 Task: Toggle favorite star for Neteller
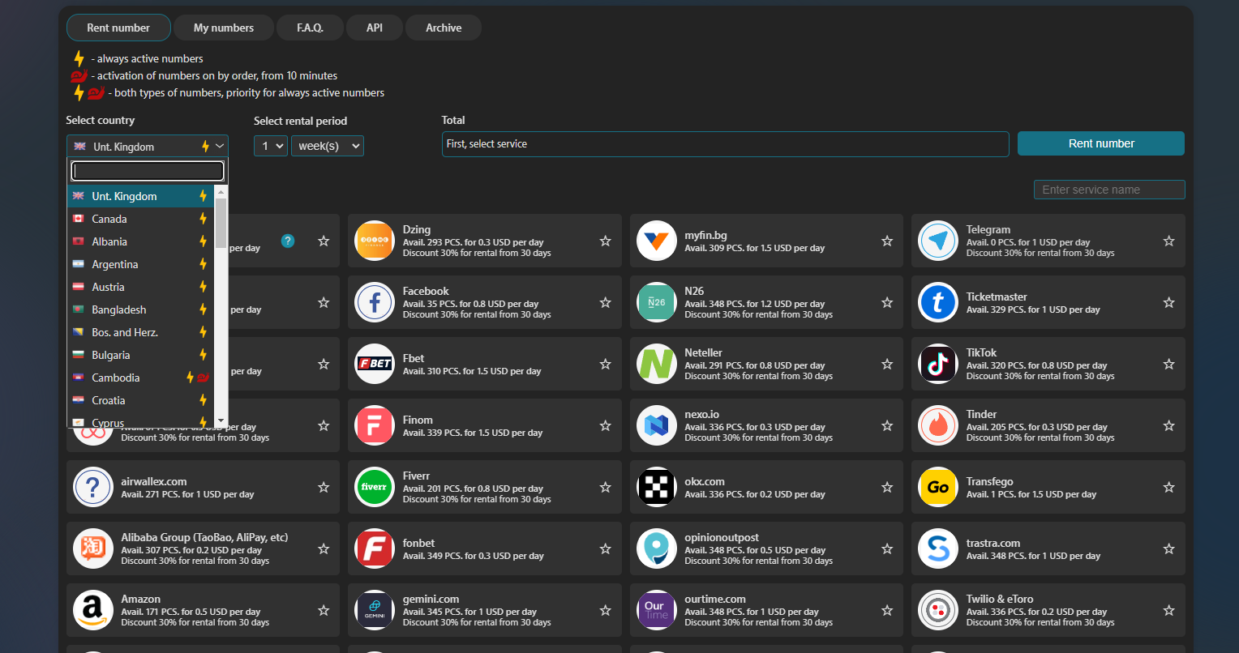(x=887, y=364)
